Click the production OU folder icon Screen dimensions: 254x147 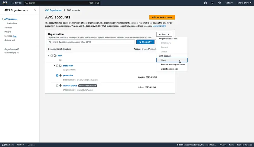tap(60, 66)
